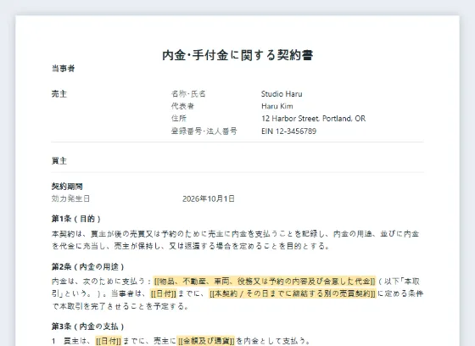Click the Article 1 paragraph beginning 本契約は
Image resolution: width=475 pixels, height=346 pixels.
(236, 240)
